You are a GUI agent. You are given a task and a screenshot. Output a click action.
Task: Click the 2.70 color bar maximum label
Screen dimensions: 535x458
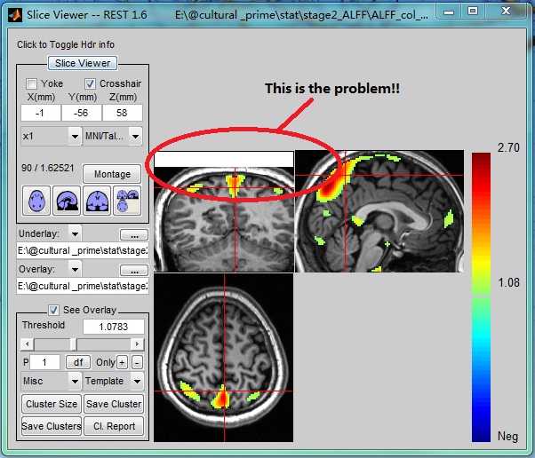coord(508,147)
